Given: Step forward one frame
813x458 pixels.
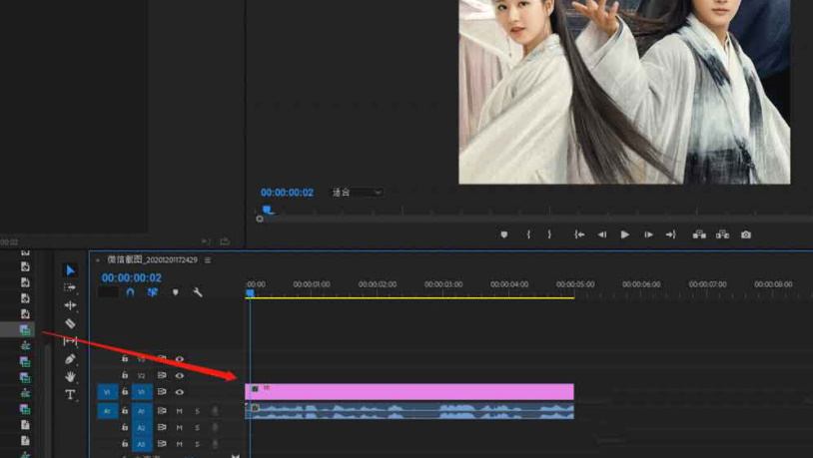Looking at the screenshot, I should (648, 234).
